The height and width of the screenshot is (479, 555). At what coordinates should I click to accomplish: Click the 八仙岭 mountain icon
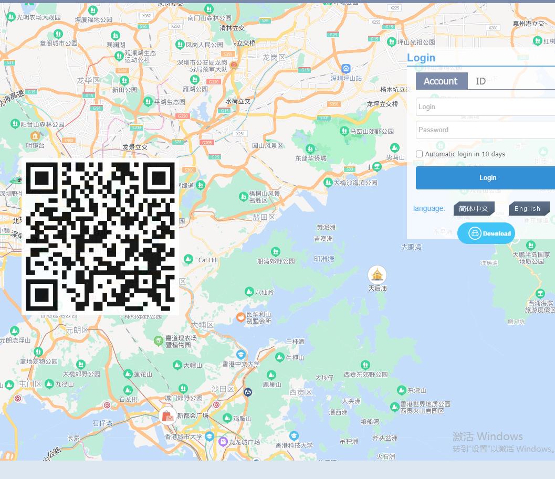tap(249, 292)
